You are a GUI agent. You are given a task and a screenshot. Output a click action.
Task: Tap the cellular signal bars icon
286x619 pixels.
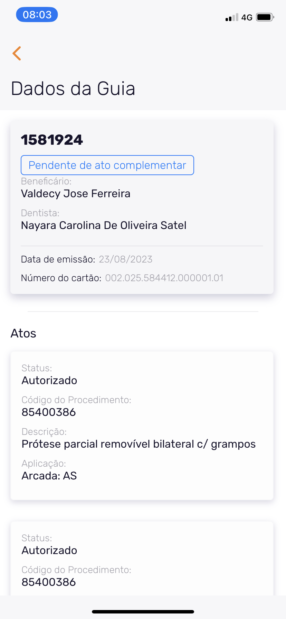(232, 17)
